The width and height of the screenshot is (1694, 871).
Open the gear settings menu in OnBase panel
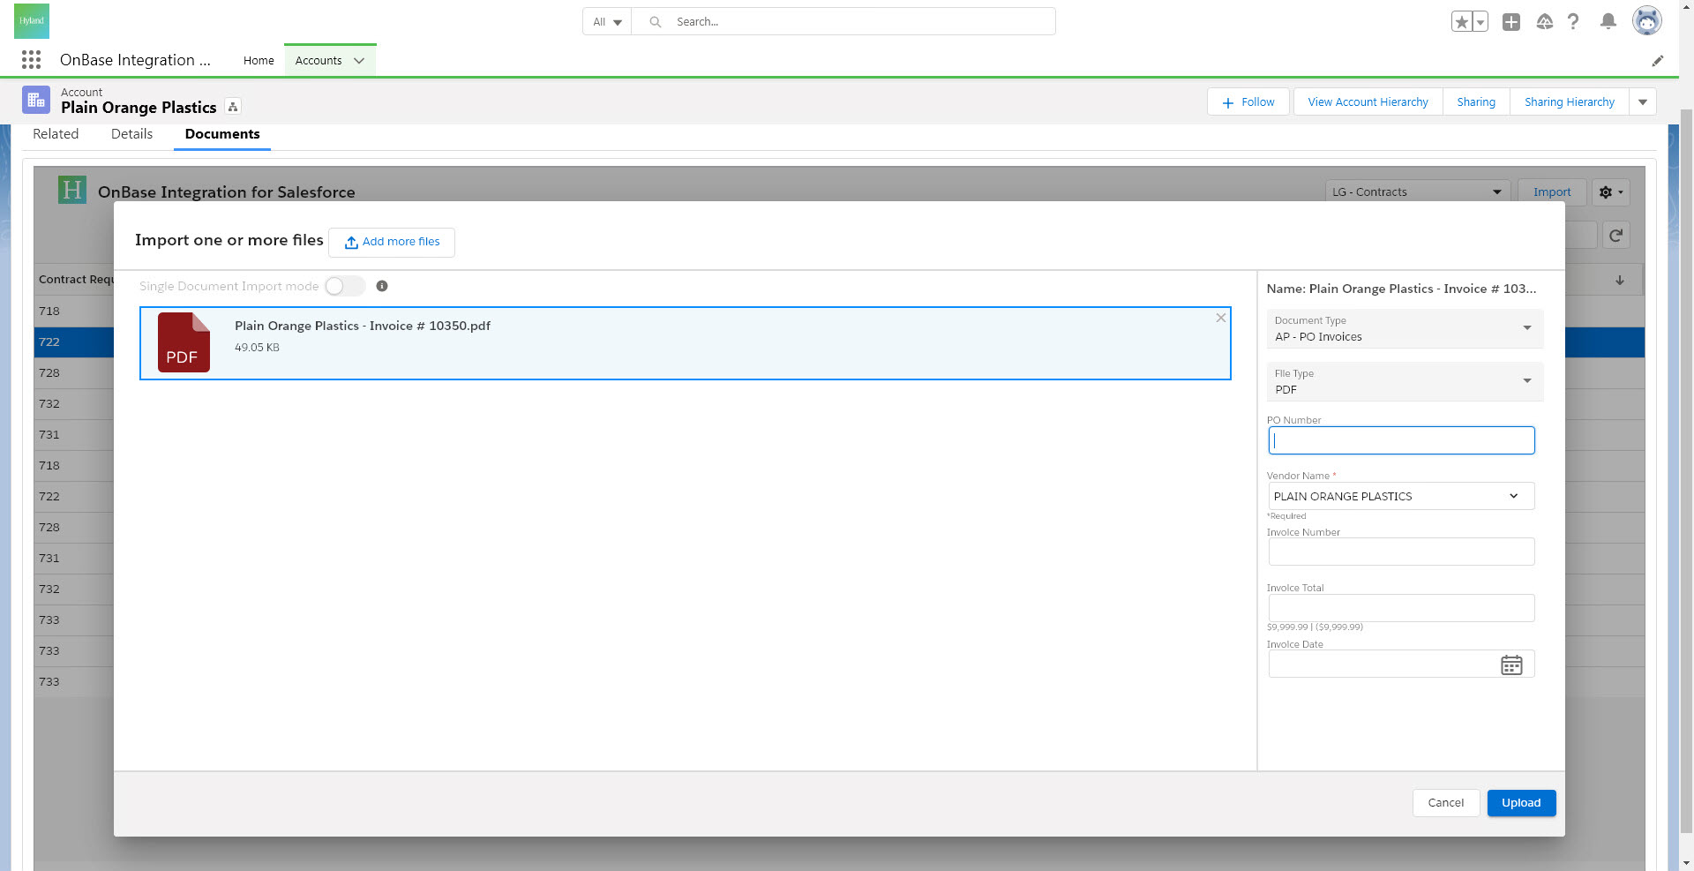click(x=1610, y=192)
